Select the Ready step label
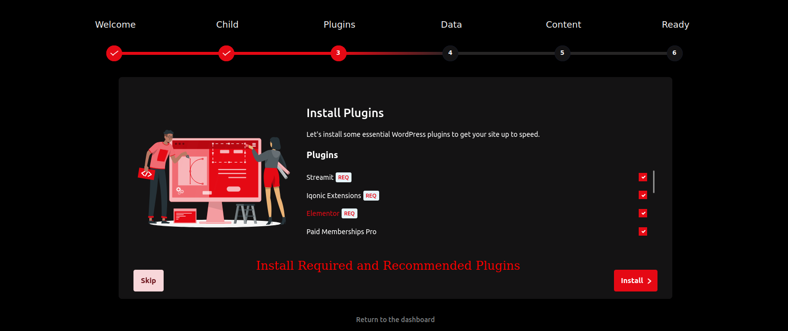Image resolution: width=788 pixels, height=331 pixels. coord(675,25)
